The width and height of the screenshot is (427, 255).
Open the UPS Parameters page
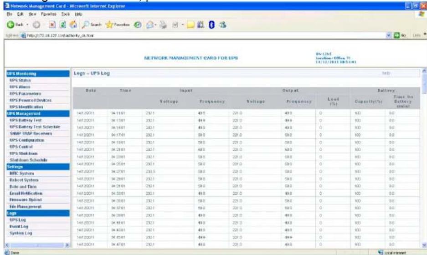pos(26,93)
